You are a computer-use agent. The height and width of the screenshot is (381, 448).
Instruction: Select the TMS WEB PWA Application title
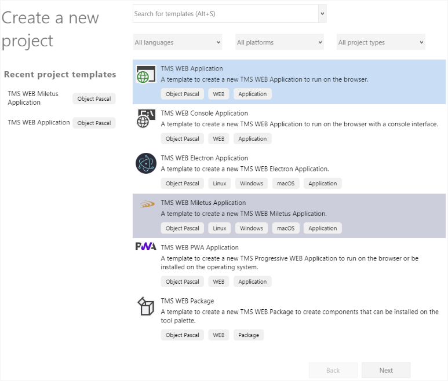[x=199, y=247]
